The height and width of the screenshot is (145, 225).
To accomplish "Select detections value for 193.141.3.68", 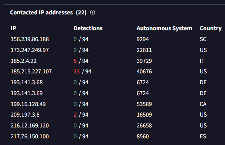I will point(81,83).
